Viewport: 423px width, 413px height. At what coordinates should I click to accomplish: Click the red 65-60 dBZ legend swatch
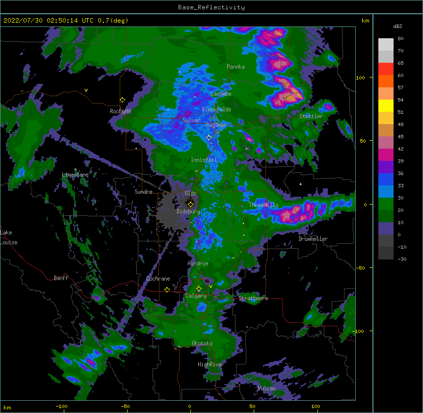(x=386, y=69)
